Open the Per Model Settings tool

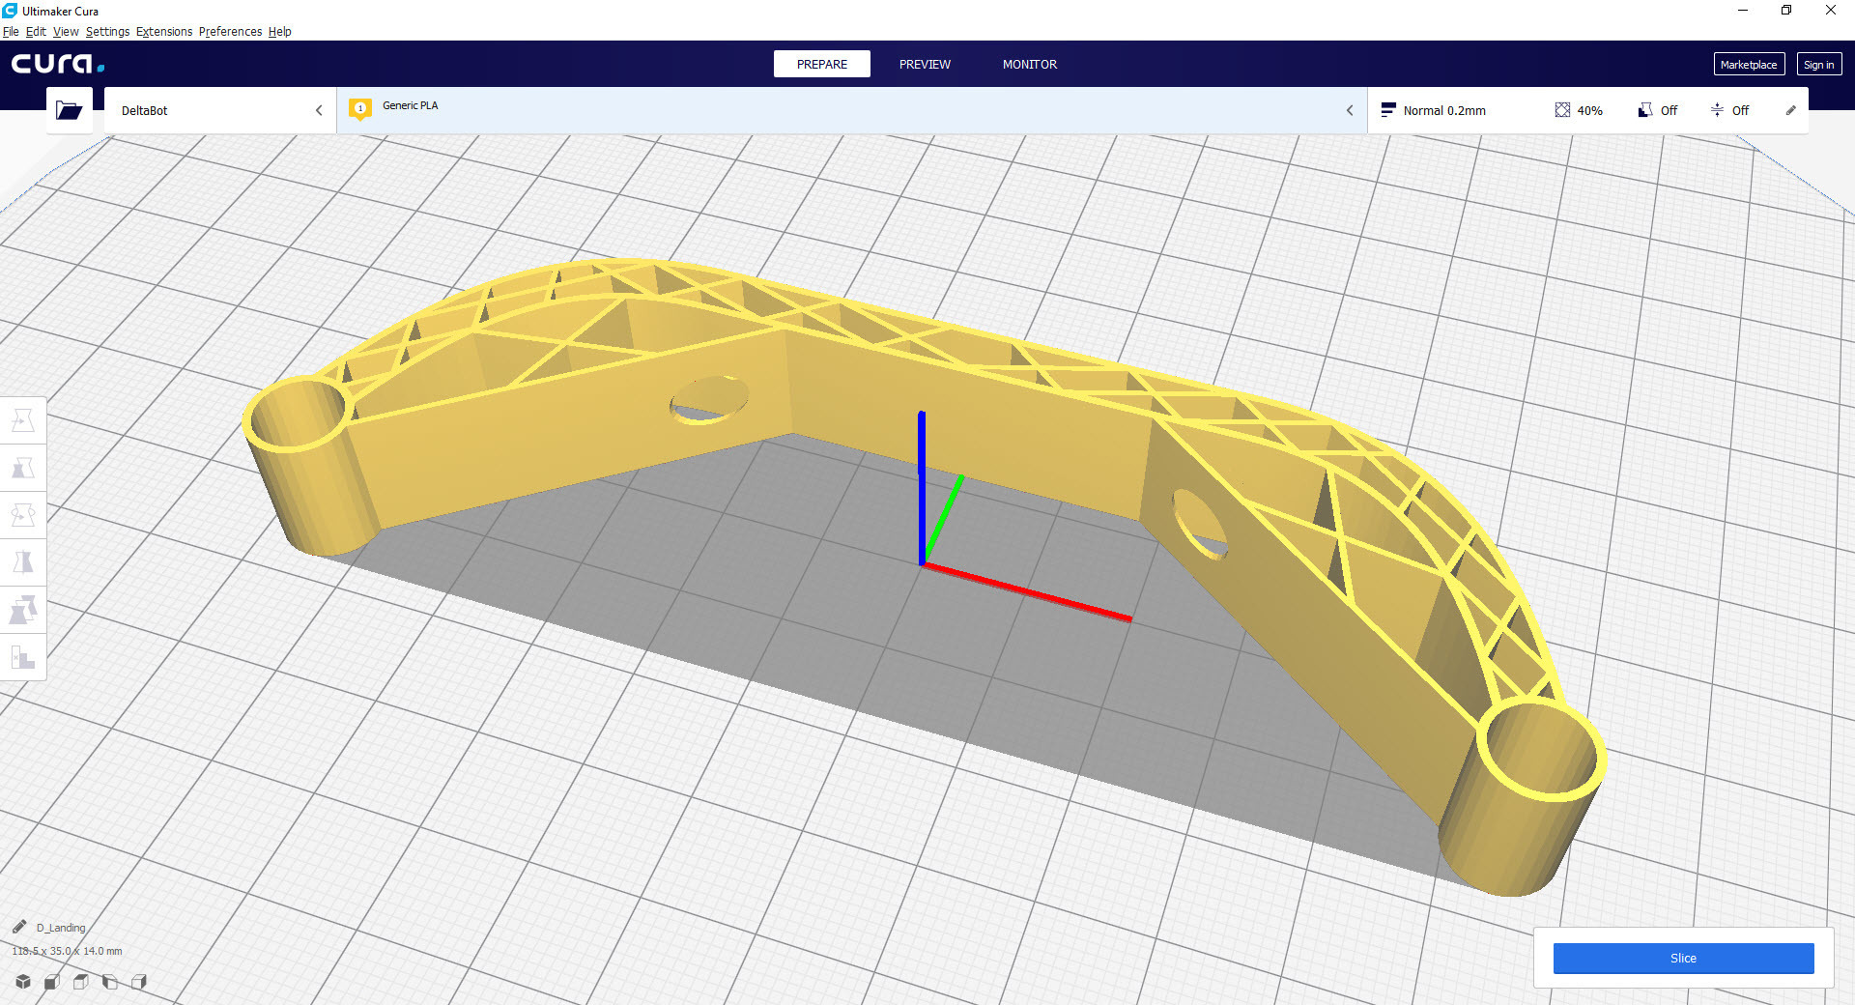23,610
